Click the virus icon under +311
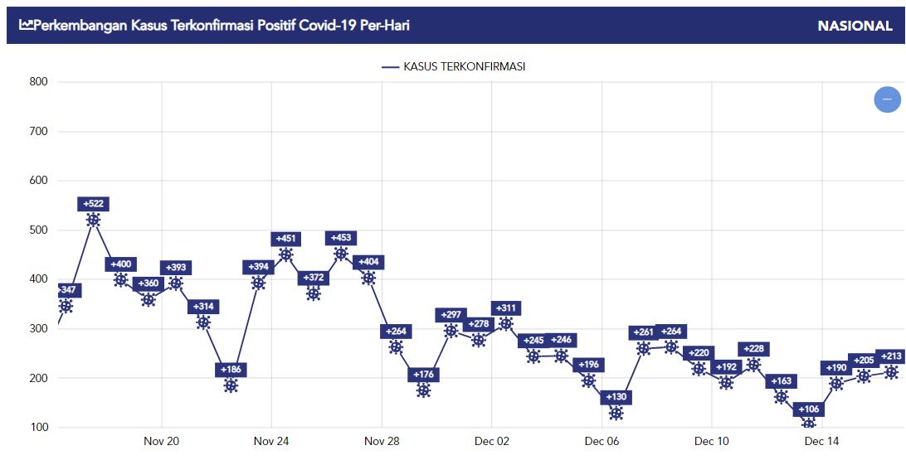Screen dimensions: 906x460 click(x=506, y=324)
